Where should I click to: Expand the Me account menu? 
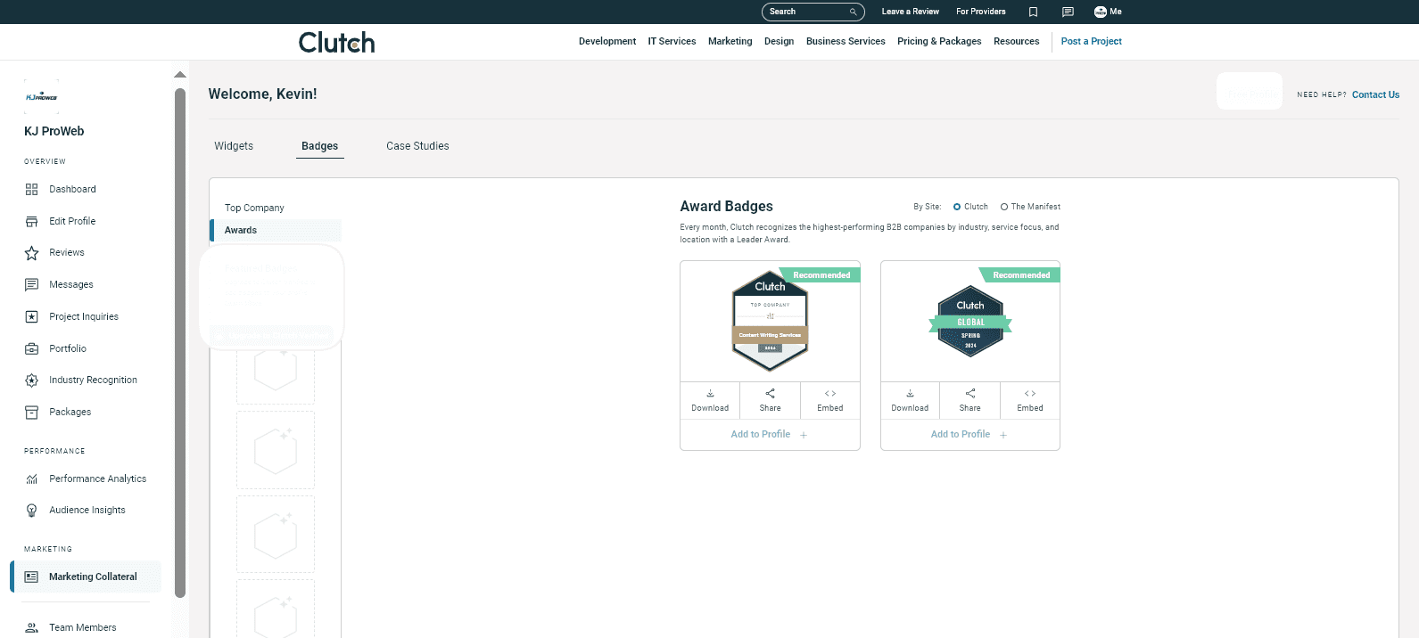(x=1108, y=12)
